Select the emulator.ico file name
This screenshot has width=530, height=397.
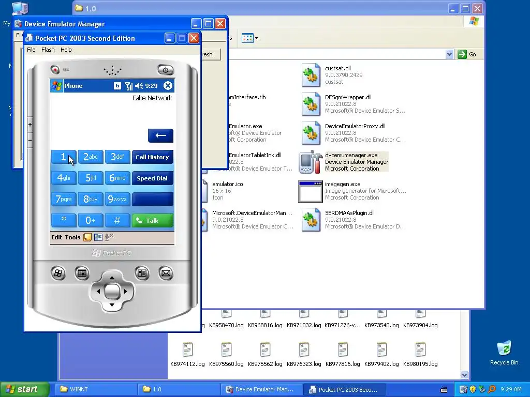(228, 184)
